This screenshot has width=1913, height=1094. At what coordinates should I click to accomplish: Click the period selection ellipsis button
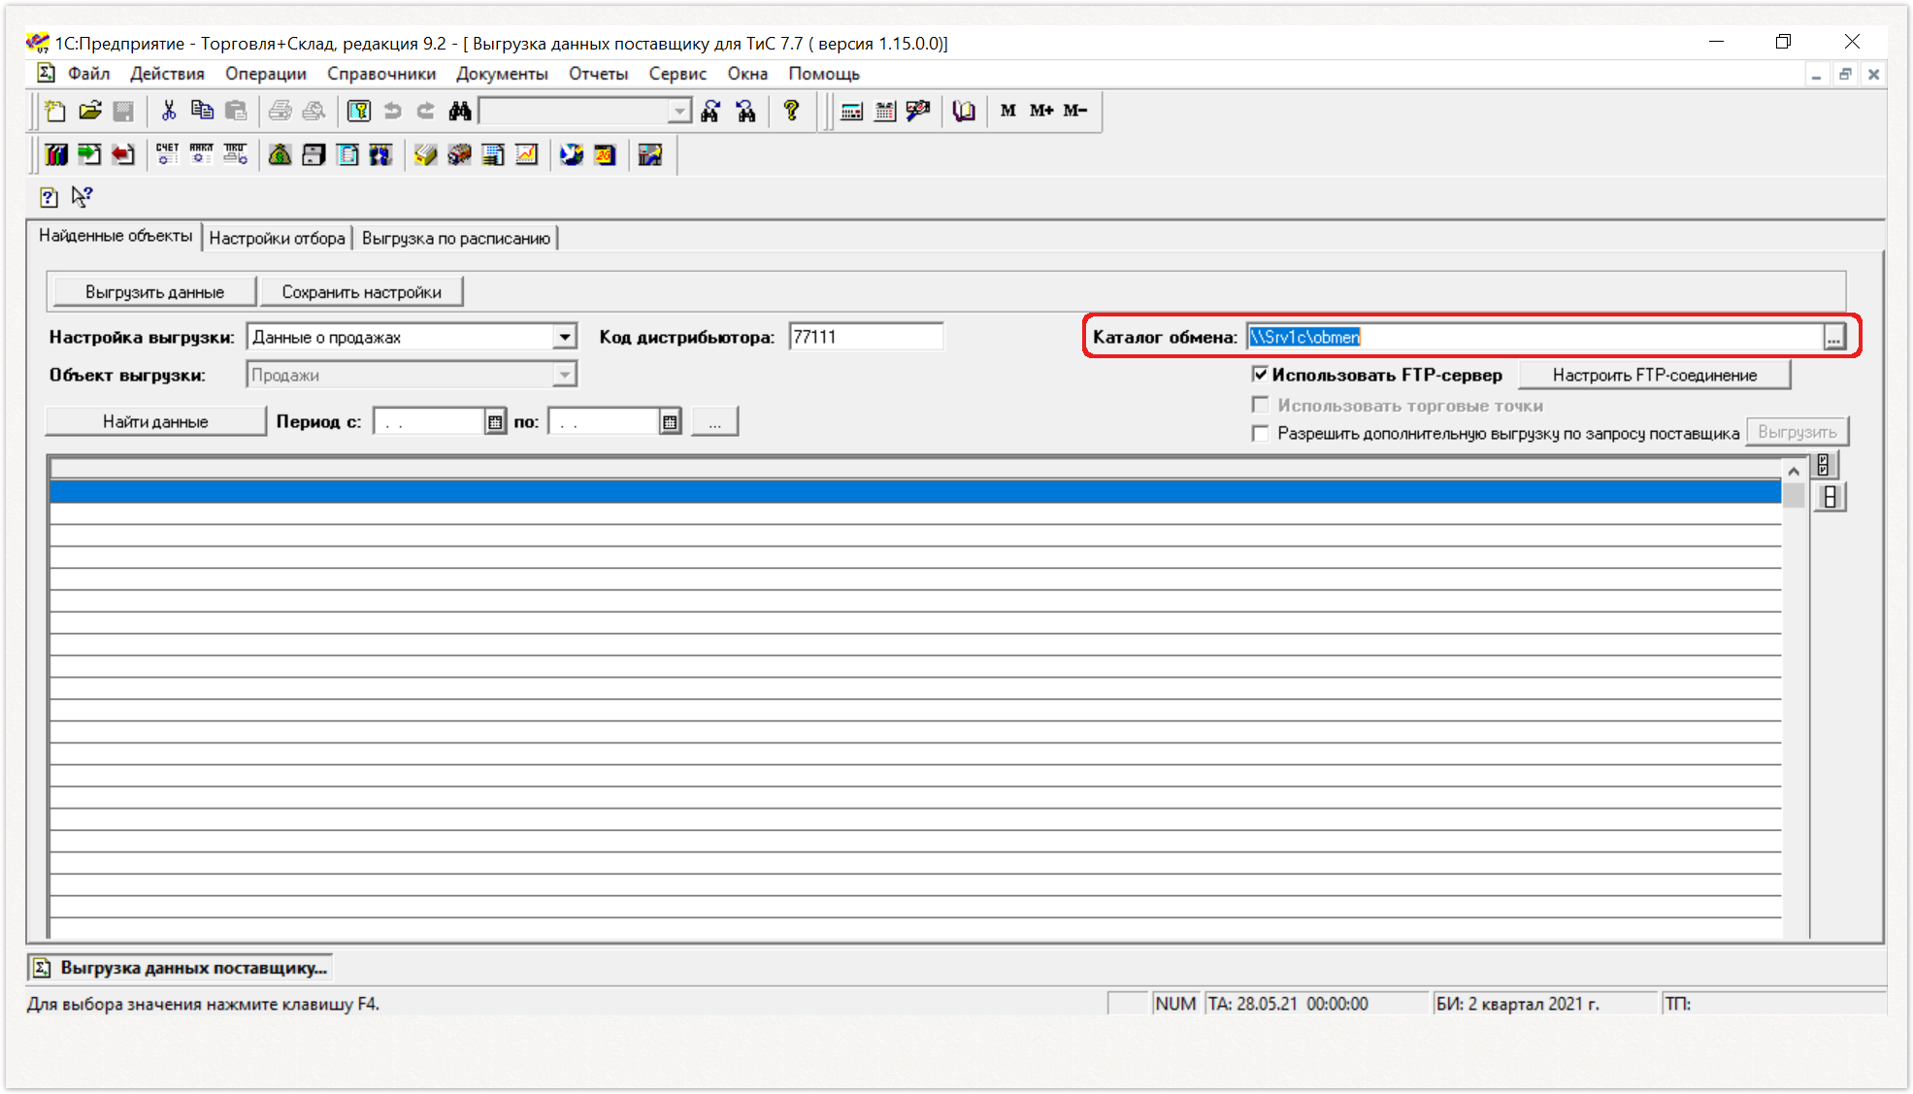click(715, 421)
